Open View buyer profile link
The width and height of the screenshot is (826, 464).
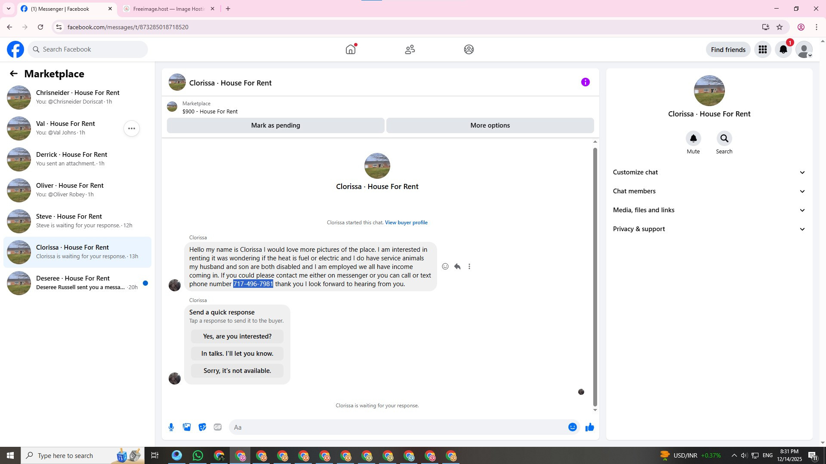(406, 223)
